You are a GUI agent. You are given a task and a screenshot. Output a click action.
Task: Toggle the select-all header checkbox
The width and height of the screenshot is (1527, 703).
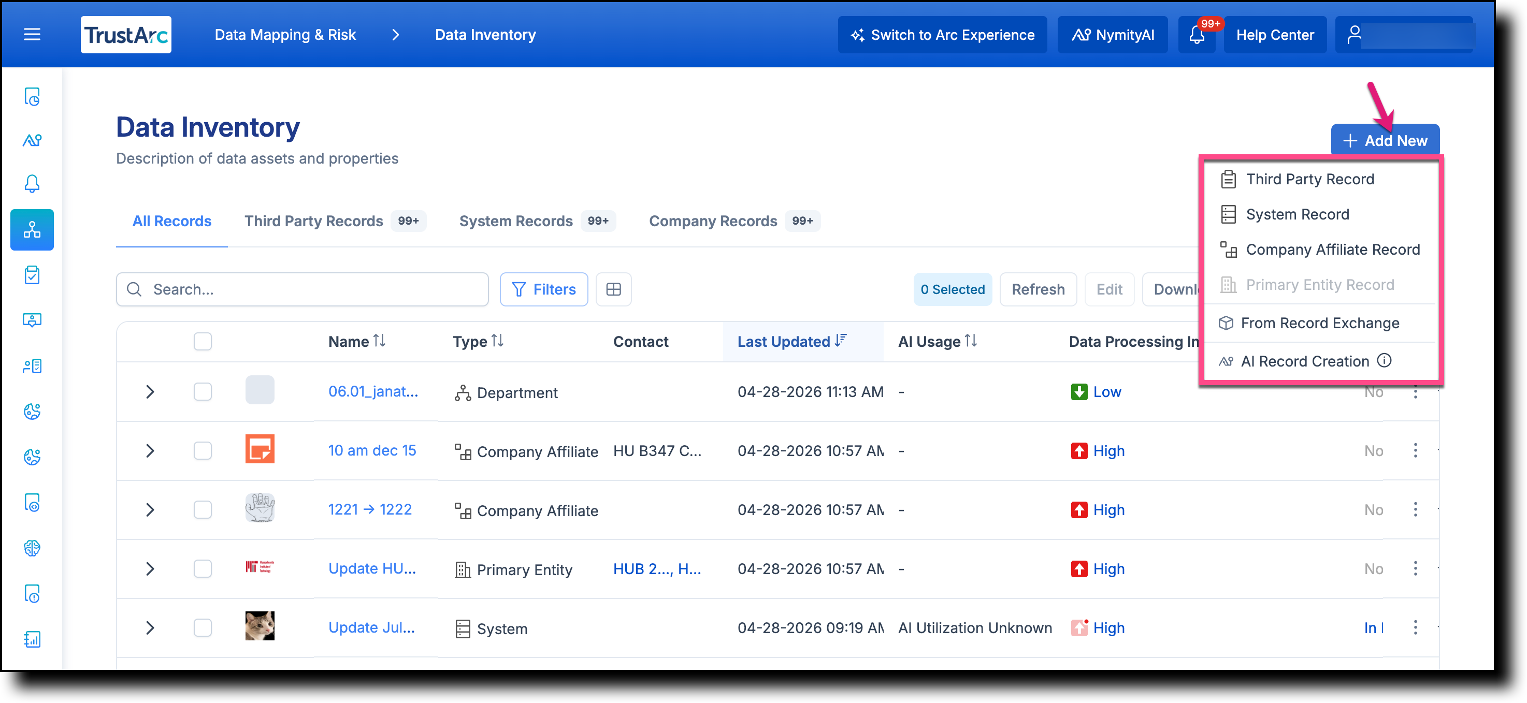203,342
